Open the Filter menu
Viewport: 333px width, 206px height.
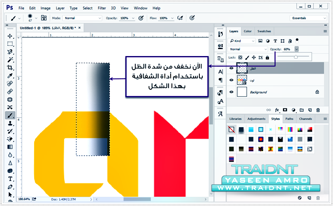(x=102, y=8)
